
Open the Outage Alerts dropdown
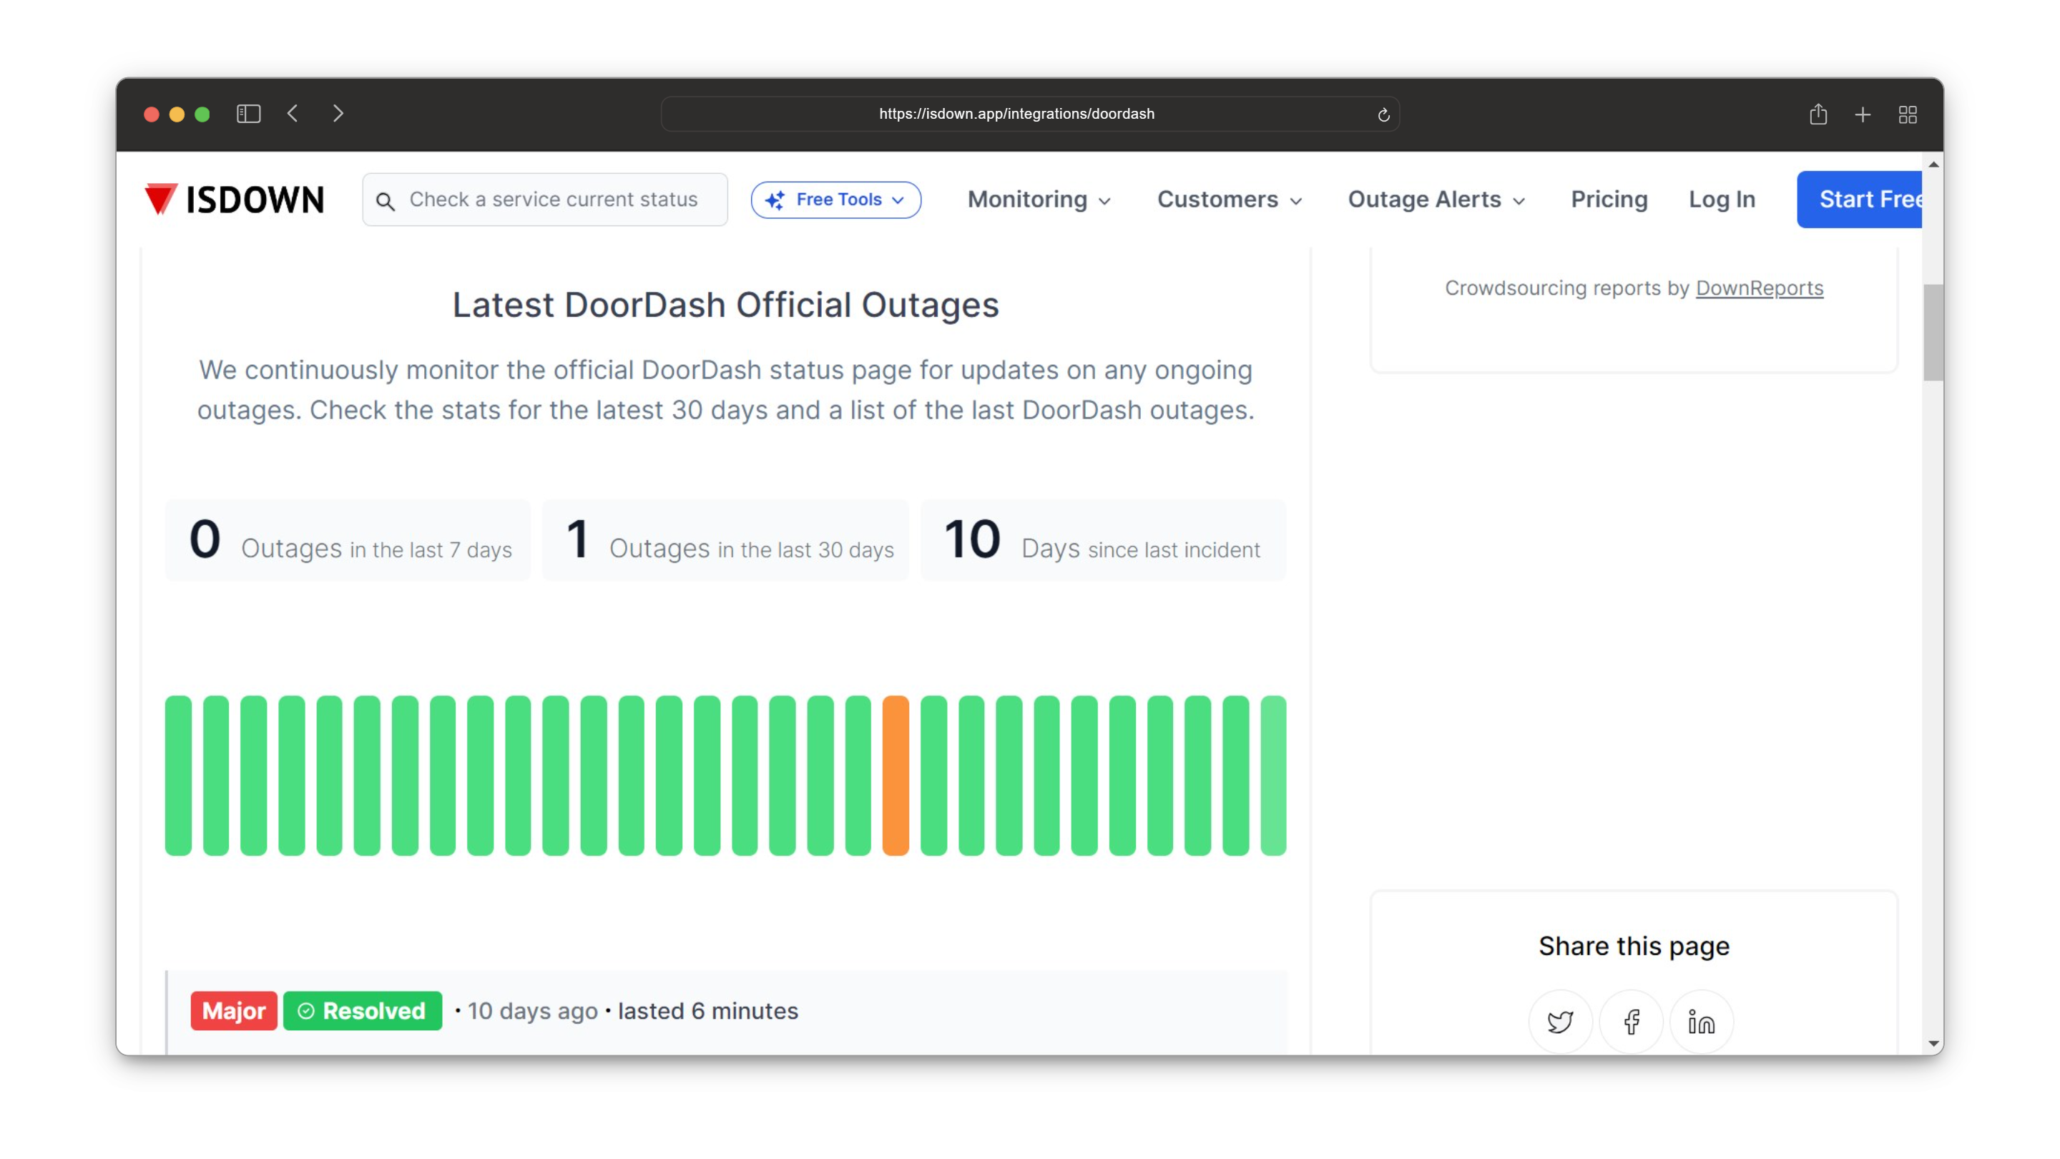(1436, 199)
